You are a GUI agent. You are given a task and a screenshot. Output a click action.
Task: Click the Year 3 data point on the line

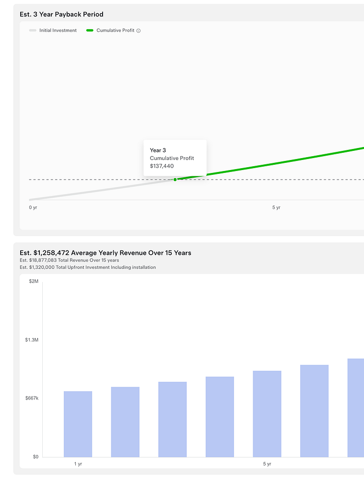point(175,179)
